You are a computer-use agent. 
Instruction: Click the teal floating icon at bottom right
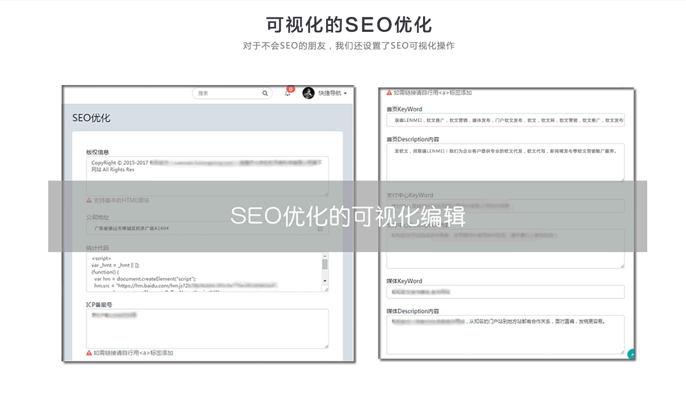tap(631, 354)
